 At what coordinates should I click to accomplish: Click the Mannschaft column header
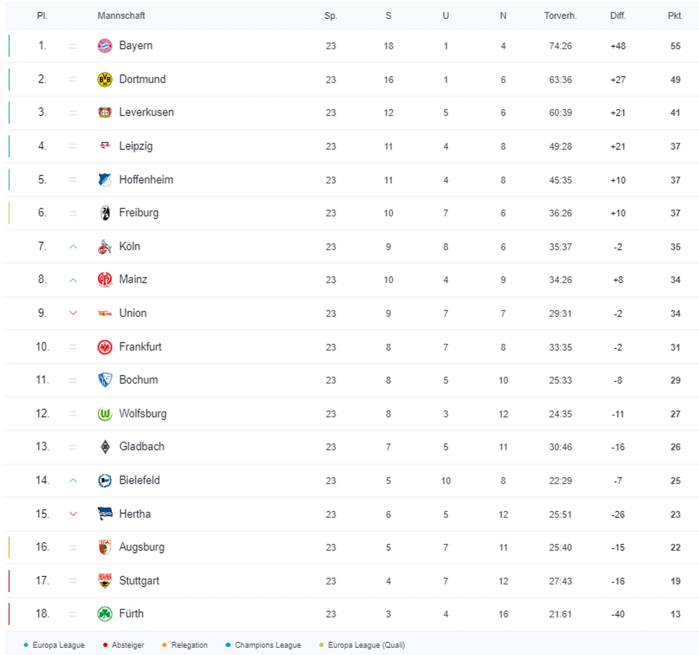pyautogui.click(x=121, y=16)
